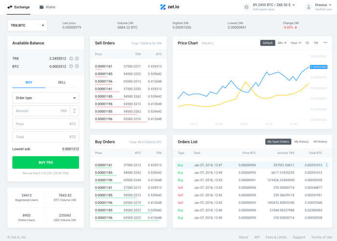Open the vertical dots menu on first order row
Viewport: 337px width, 241px height.
click(327, 165)
